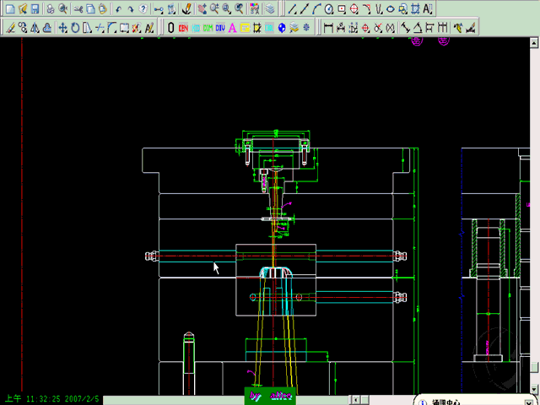Select the first Line draw tool
This screenshot has width=540, height=405.
(292, 9)
